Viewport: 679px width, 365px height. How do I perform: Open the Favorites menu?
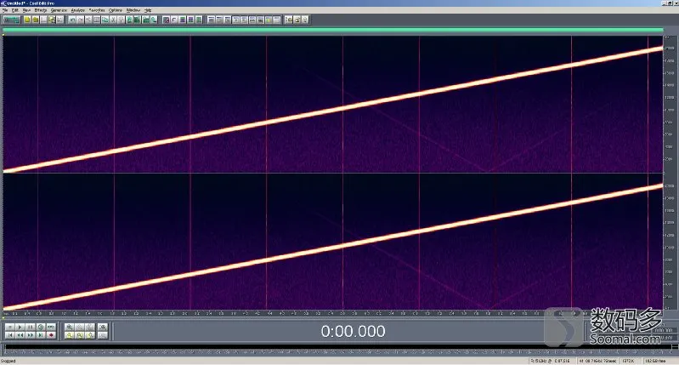tap(97, 10)
